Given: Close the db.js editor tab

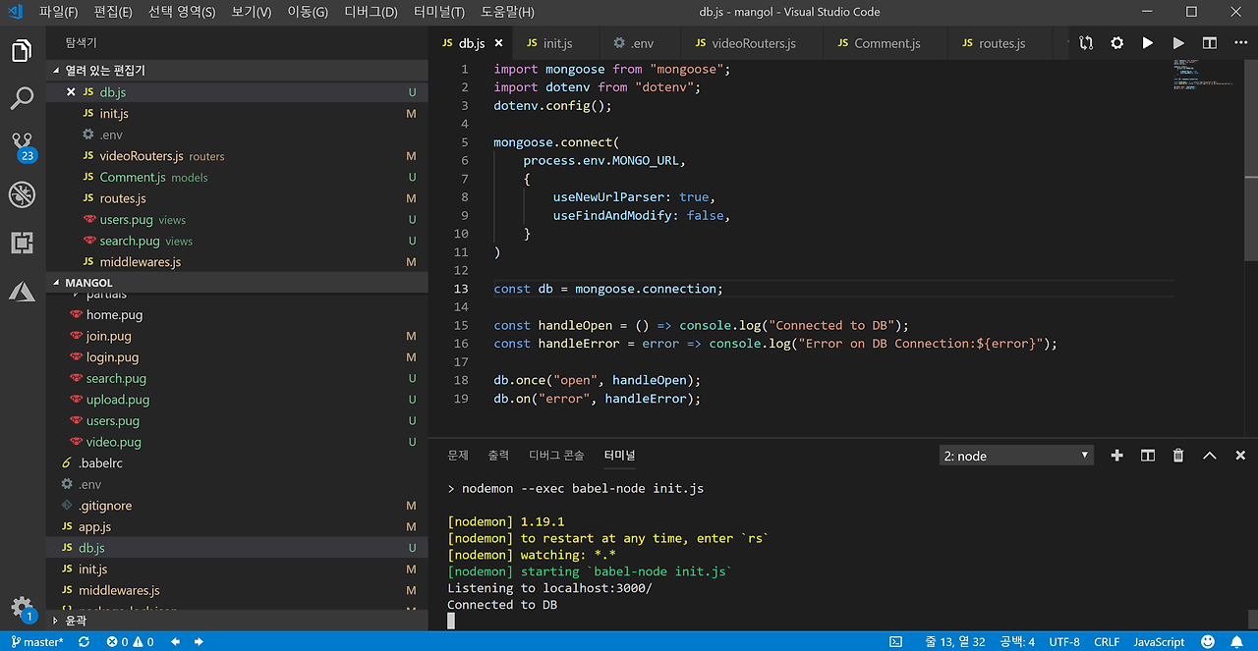Looking at the screenshot, I should click(x=498, y=43).
